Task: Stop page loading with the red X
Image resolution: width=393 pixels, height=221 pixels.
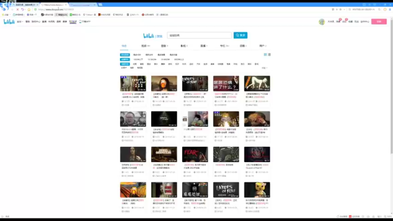Action: (18, 9)
